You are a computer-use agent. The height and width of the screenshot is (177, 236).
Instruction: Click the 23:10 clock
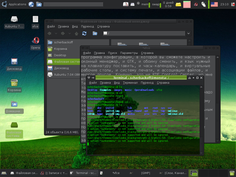point(225,4)
